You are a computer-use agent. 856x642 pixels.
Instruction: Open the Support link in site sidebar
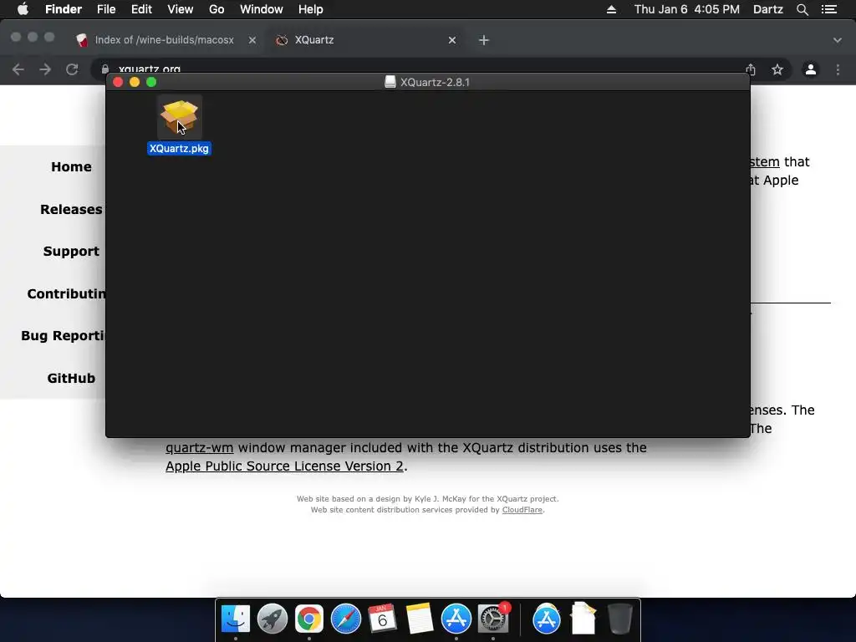(x=71, y=251)
